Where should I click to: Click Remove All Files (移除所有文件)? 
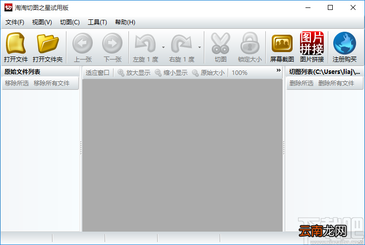pos(52,83)
